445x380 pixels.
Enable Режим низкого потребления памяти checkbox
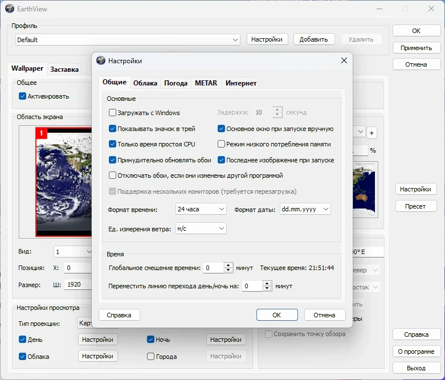(221, 144)
